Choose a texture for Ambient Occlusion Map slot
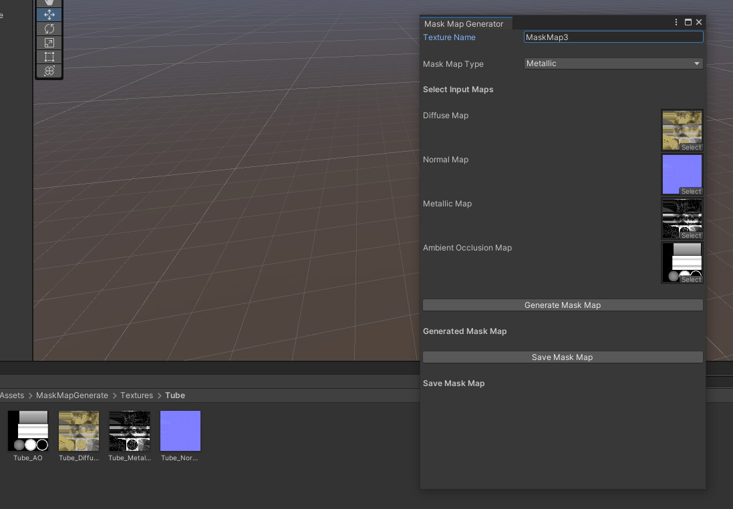The width and height of the screenshot is (733, 509). click(691, 279)
